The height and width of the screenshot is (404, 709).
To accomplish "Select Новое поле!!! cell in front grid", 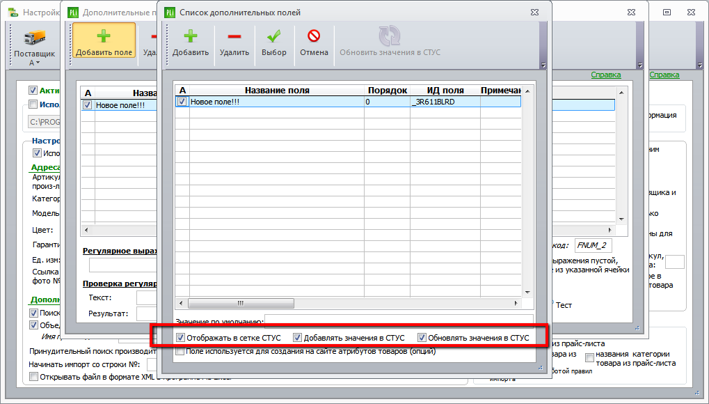I will pos(277,102).
